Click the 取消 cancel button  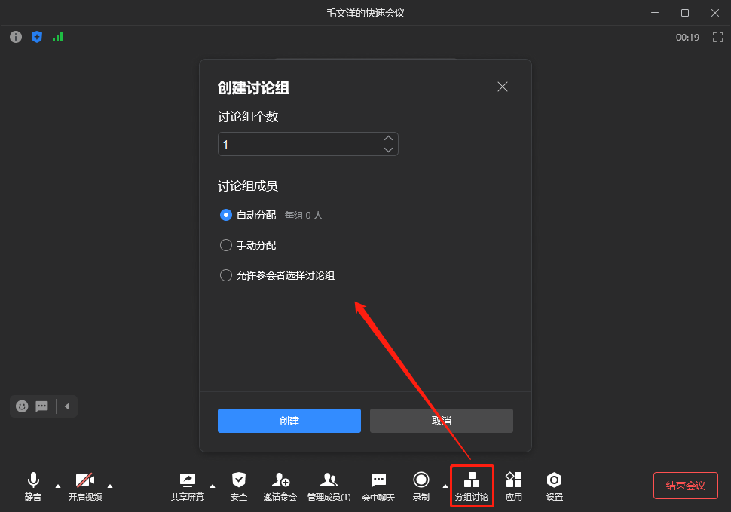pos(442,421)
